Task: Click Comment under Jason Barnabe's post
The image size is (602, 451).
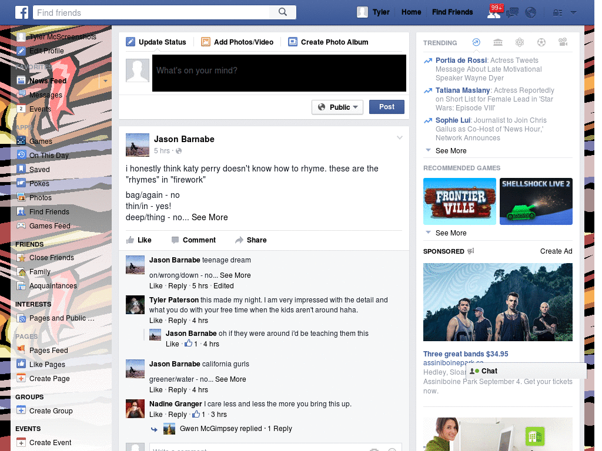Action: tap(193, 240)
